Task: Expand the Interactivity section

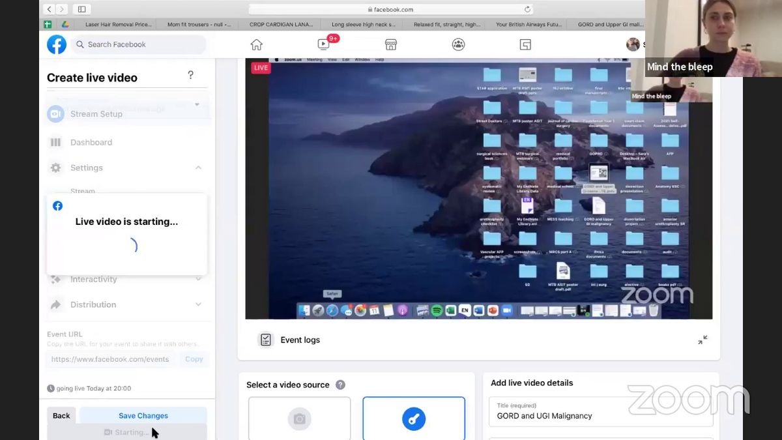Action: tap(198, 279)
